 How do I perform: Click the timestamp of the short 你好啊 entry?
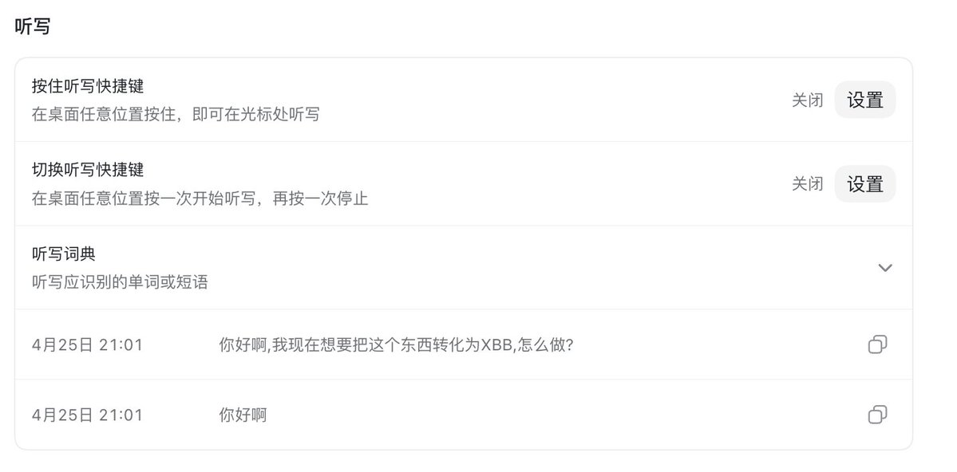click(87, 415)
